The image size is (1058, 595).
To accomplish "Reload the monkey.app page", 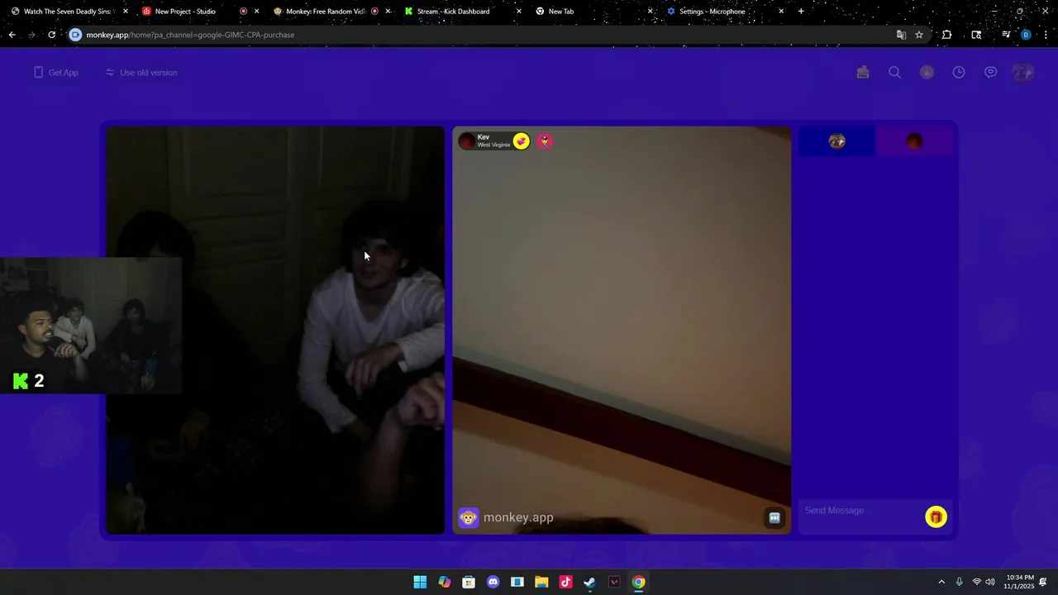I will tap(51, 35).
